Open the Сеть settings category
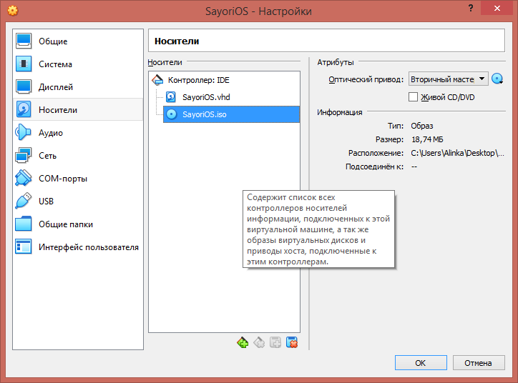Viewport: 518px width, 383px height. click(x=78, y=155)
